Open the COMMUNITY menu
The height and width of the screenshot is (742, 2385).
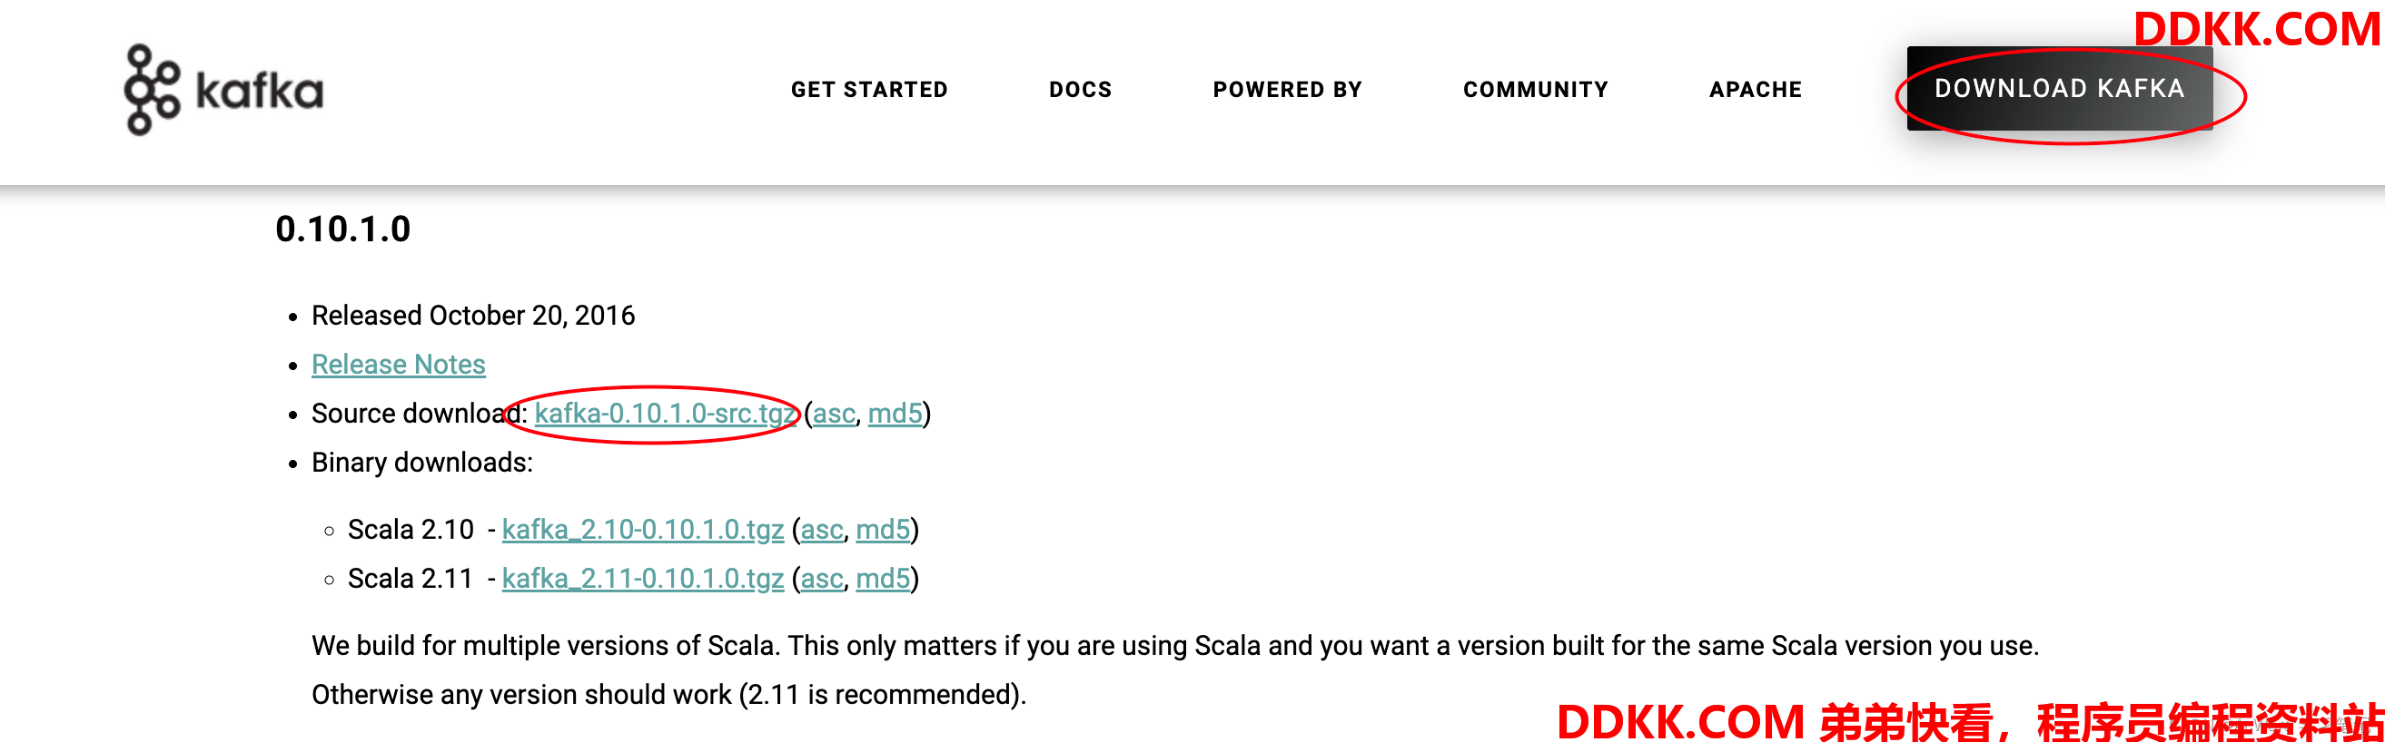point(1535,90)
